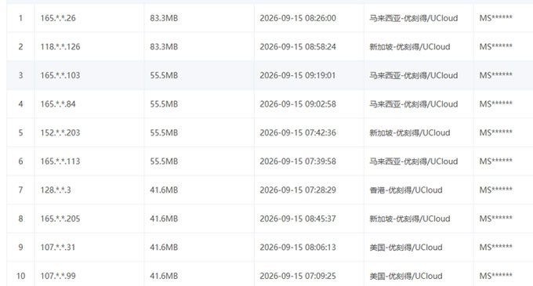Click 新加坡-优刻得/UCloud in row 2
533x286 pixels.
410,46
